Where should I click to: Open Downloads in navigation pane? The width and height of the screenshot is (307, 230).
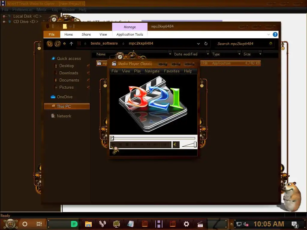(x=69, y=73)
